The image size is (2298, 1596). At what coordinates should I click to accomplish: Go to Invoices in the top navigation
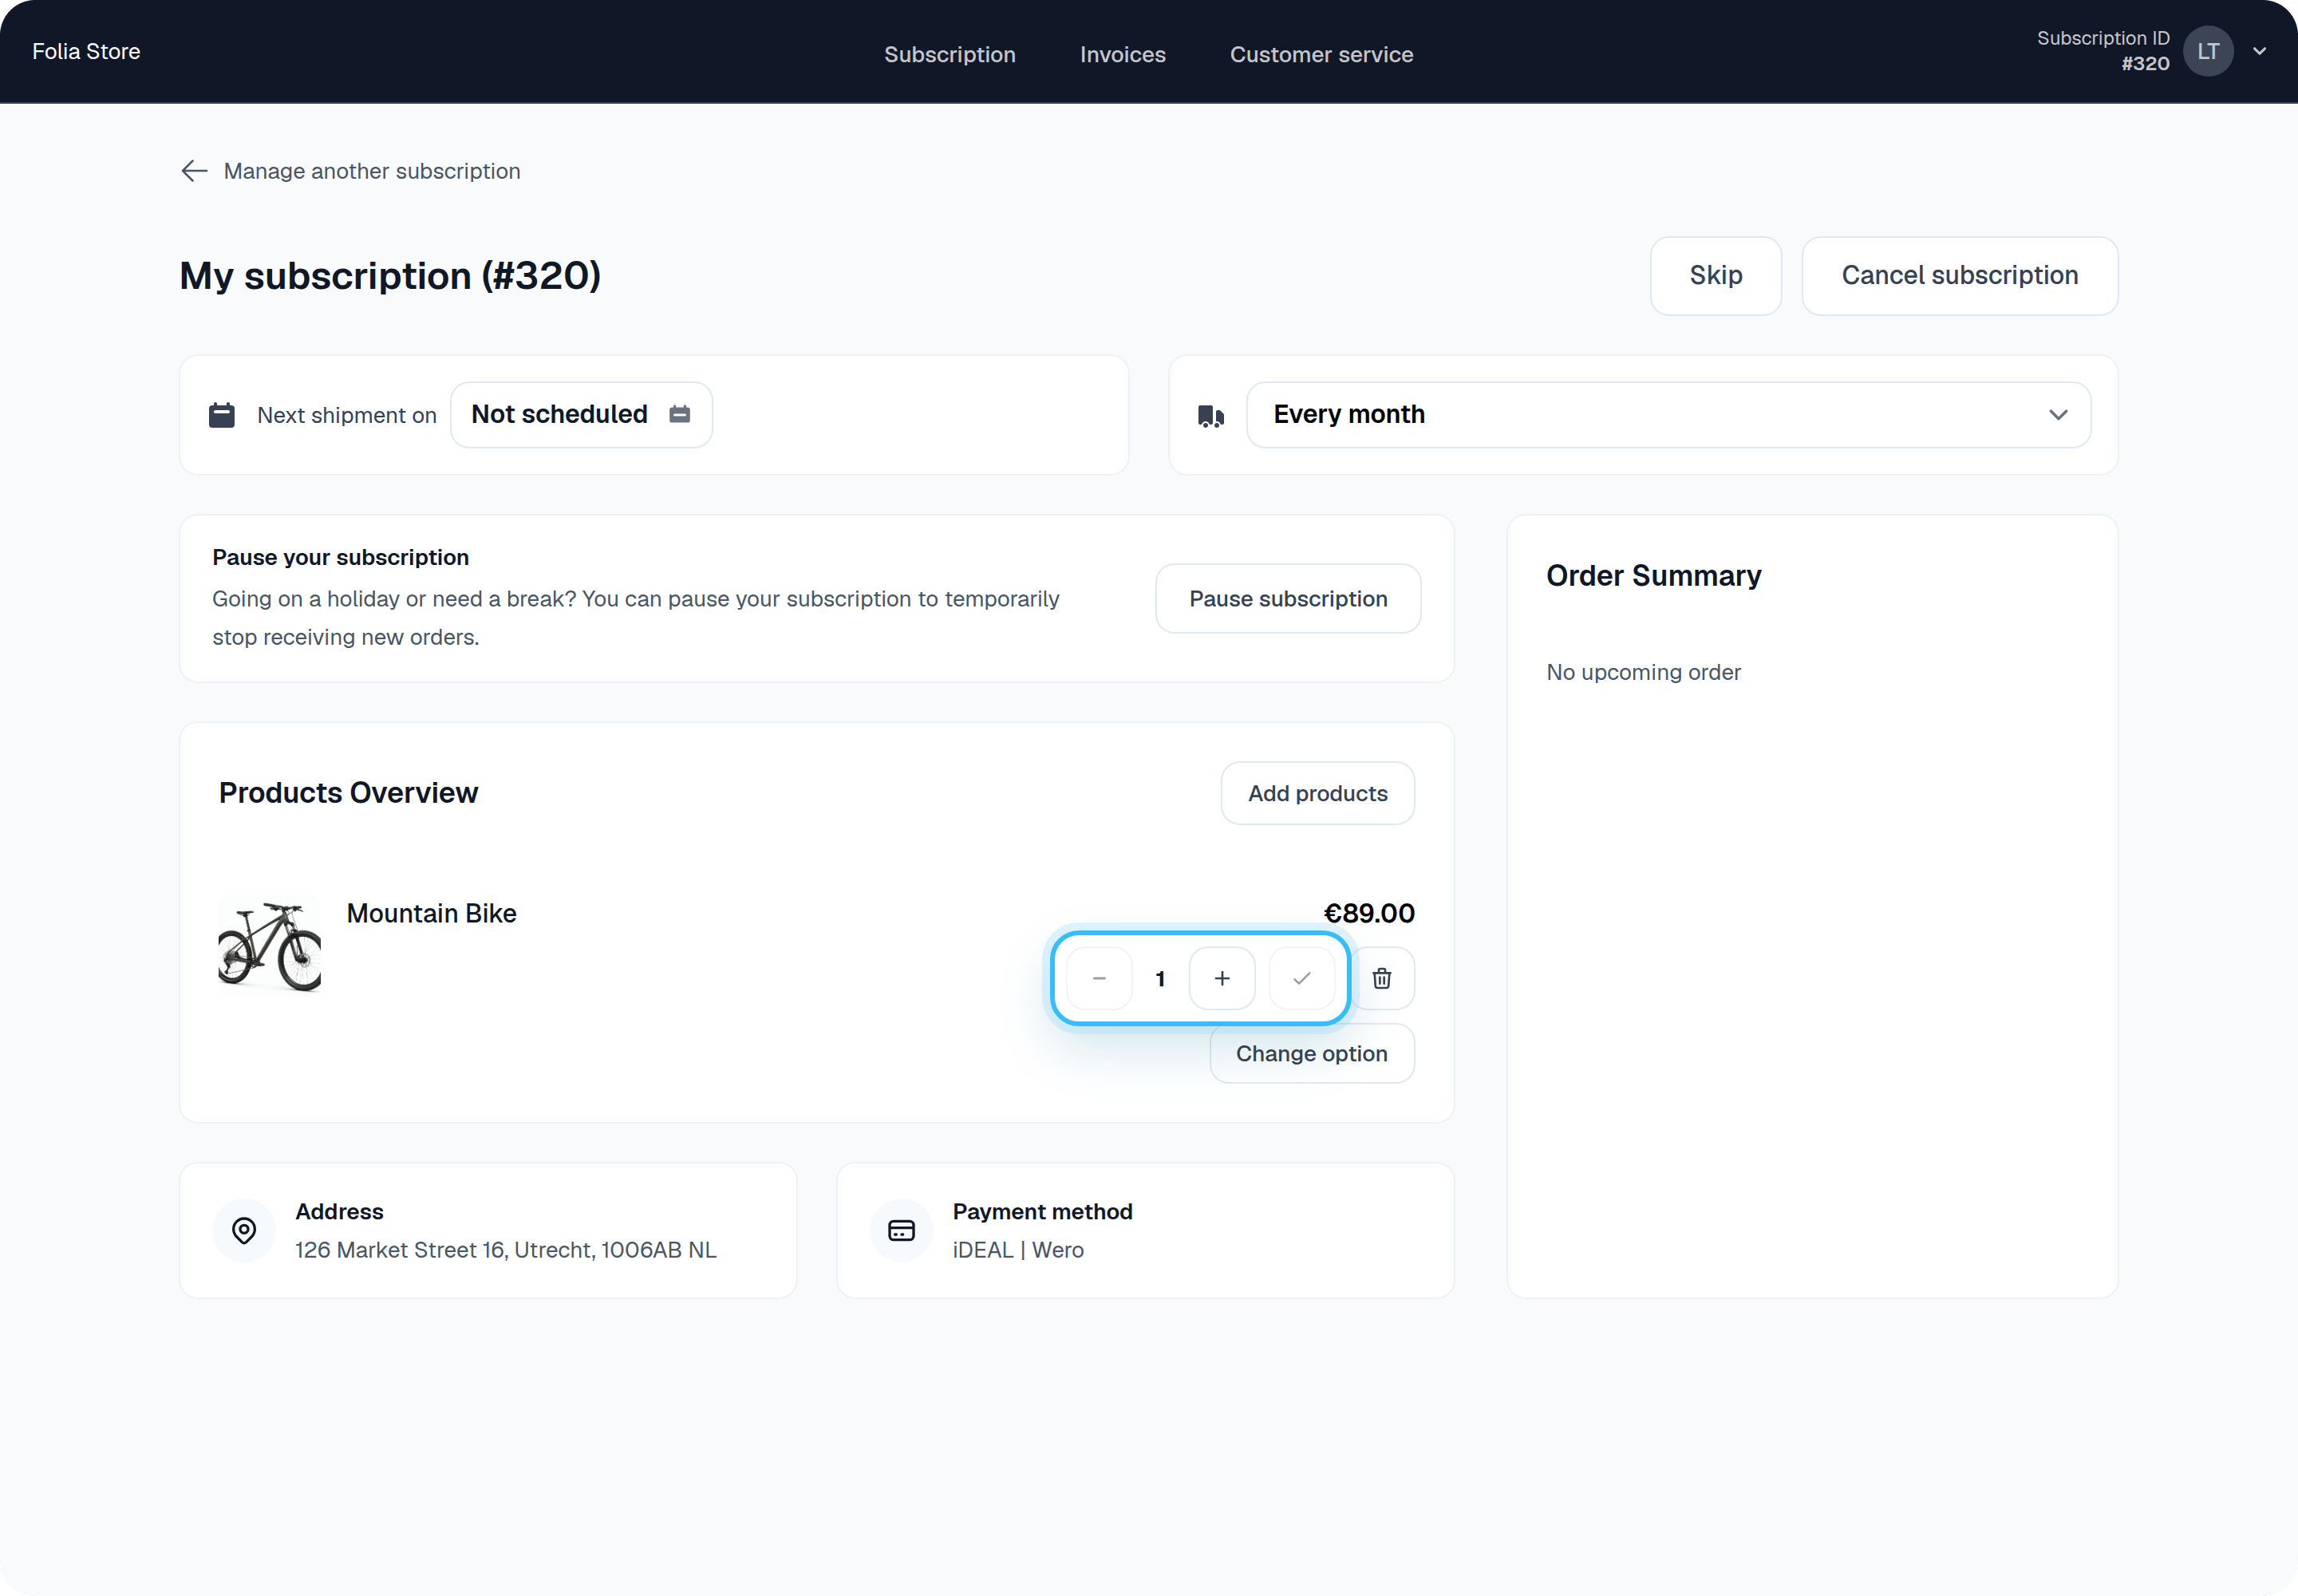[1123, 54]
